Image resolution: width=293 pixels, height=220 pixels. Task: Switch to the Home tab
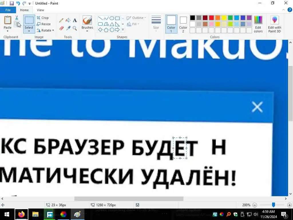(x=24, y=10)
